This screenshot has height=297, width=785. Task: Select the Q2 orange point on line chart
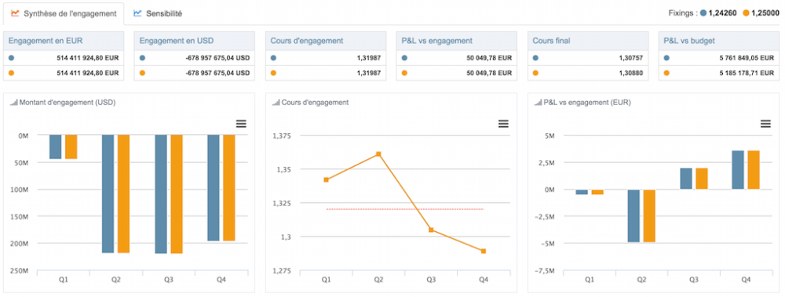(379, 154)
